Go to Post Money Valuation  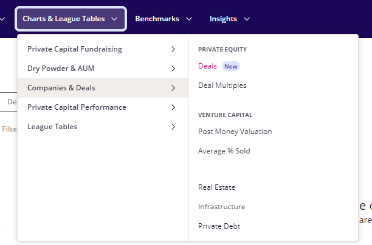(x=235, y=132)
